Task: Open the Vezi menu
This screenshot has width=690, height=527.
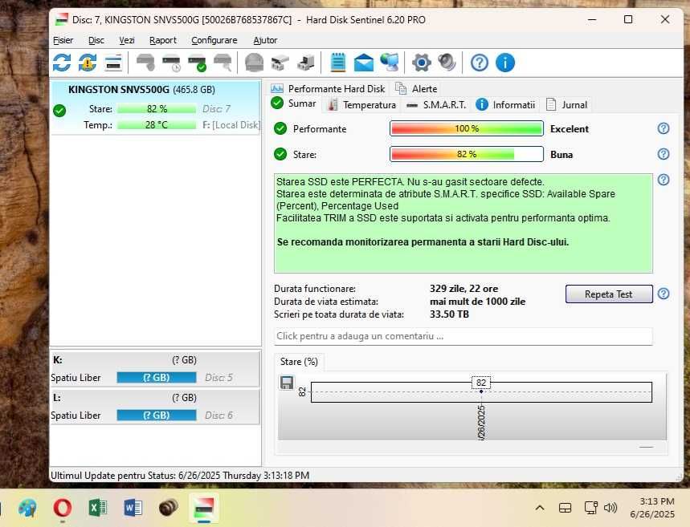Action: pyautogui.click(x=127, y=40)
